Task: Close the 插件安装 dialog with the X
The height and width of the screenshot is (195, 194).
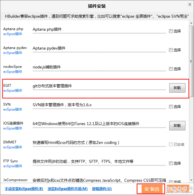Action: point(190,4)
